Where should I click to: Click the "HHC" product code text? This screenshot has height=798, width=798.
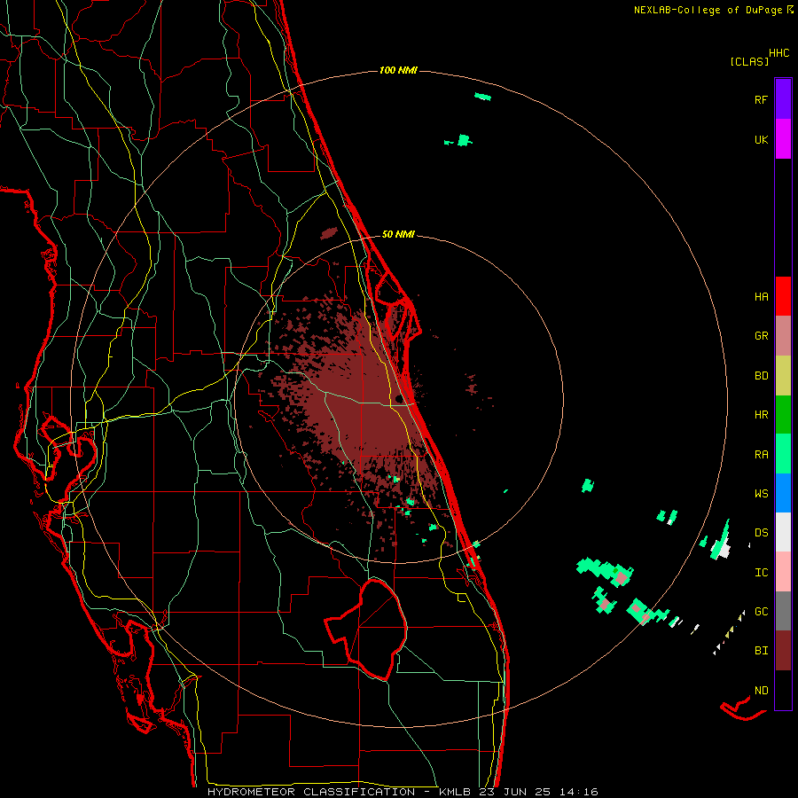coord(779,53)
